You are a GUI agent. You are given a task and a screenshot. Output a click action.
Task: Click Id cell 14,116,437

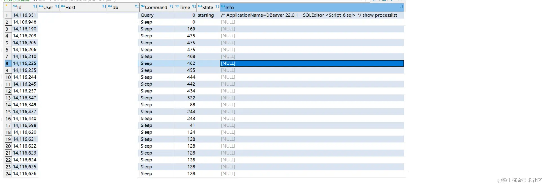[x=25, y=112]
